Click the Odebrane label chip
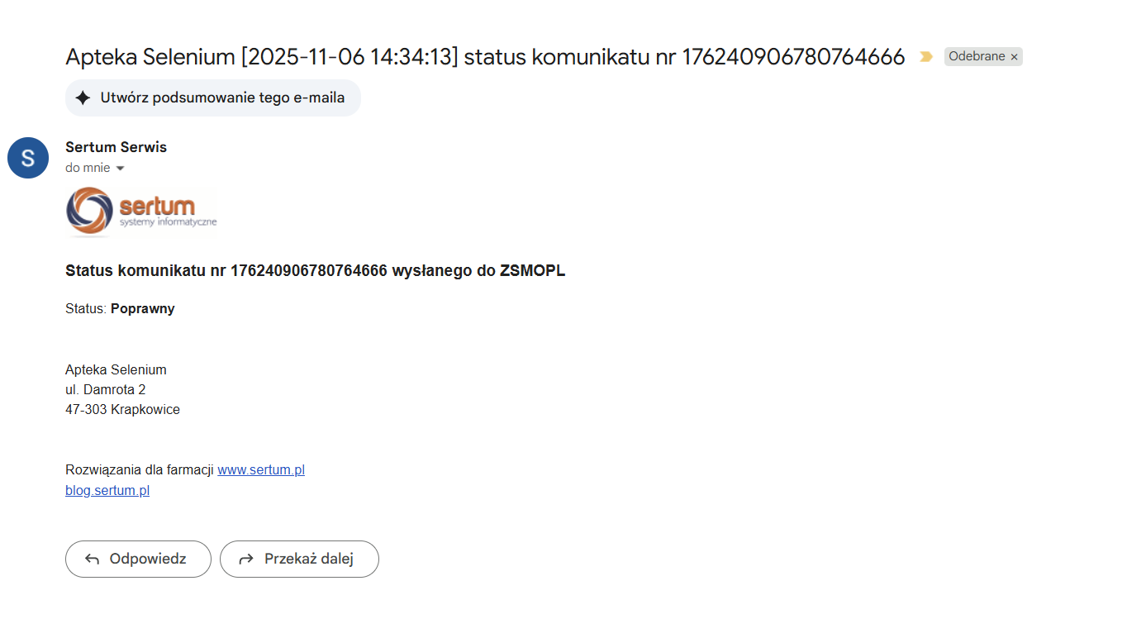 [976, 57]
